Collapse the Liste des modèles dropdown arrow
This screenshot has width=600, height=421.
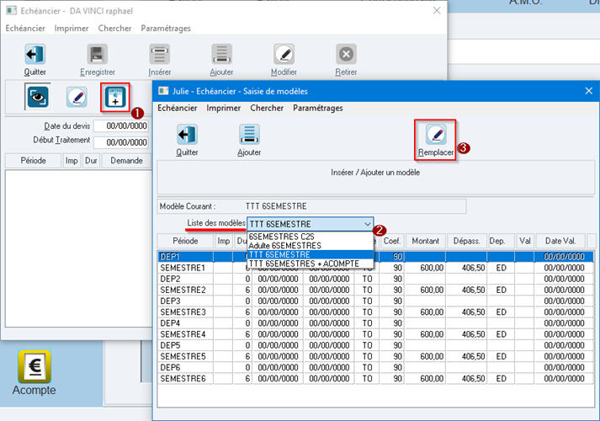click(x=368, y=224)
